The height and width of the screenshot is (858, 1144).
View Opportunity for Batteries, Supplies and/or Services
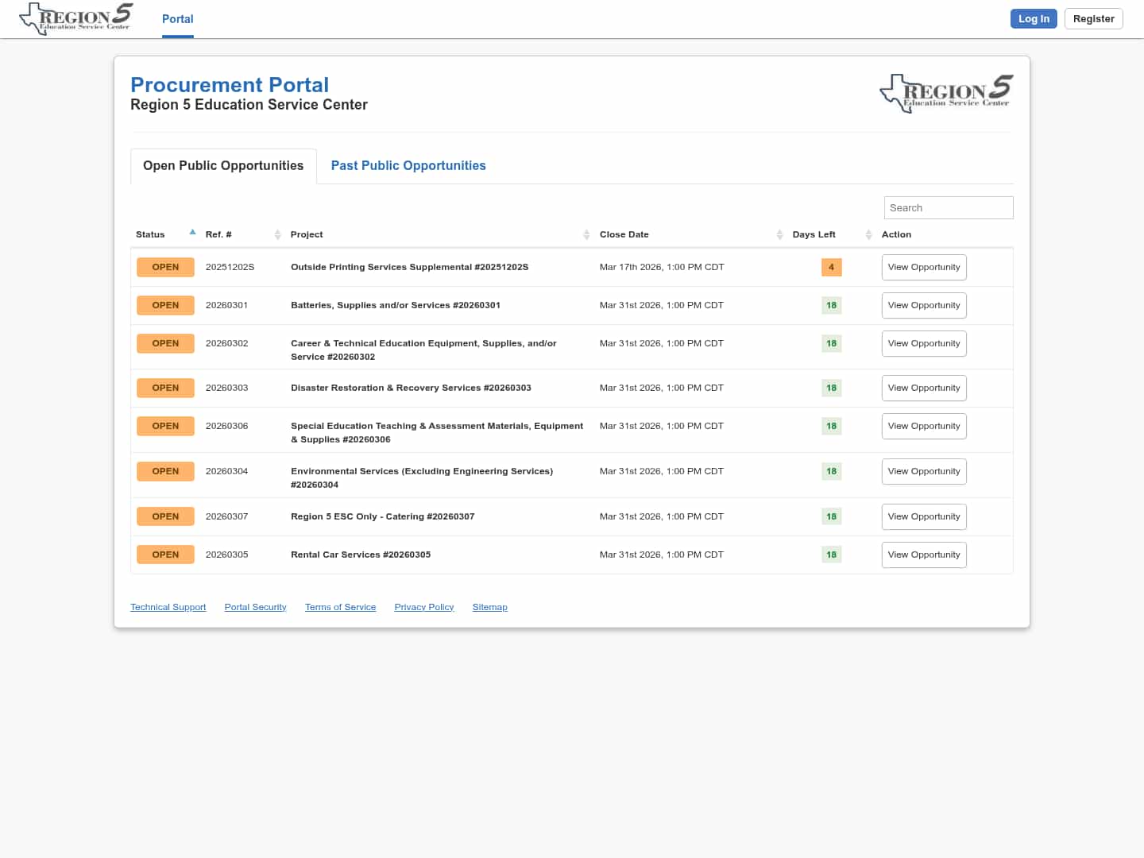pyautogui.click(x=923, y=306)
